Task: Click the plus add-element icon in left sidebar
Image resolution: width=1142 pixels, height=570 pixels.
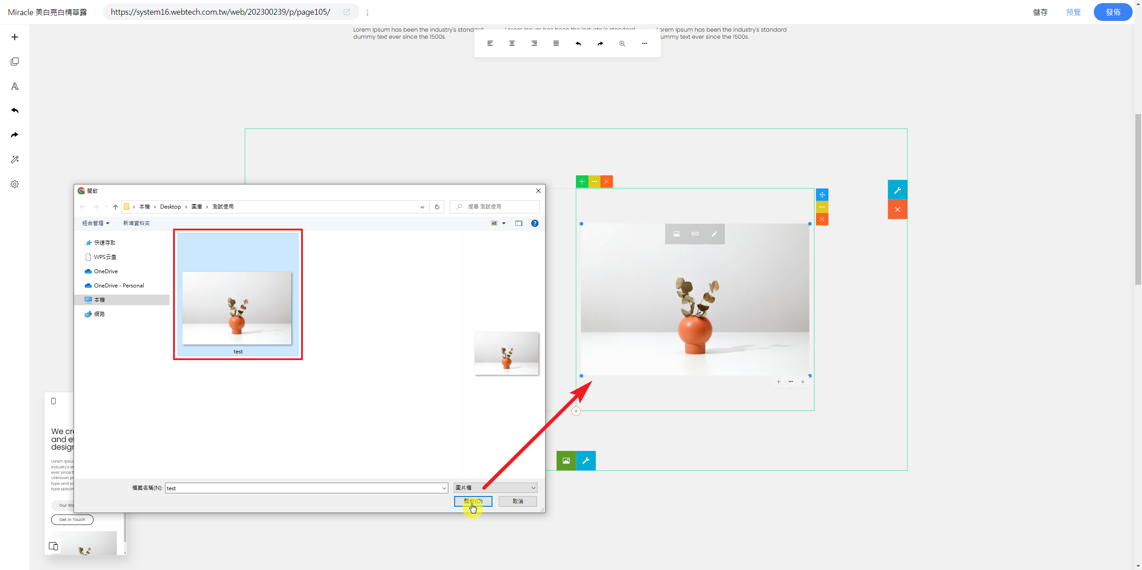Action: pyautogui.click(x=15, y=37)
